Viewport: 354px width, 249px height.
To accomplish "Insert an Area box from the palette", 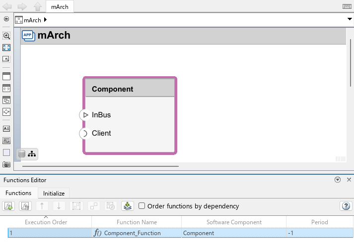I will (x=6, y=152).
